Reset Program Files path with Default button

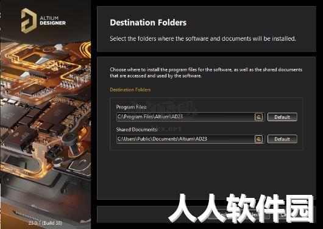point(282,117)
